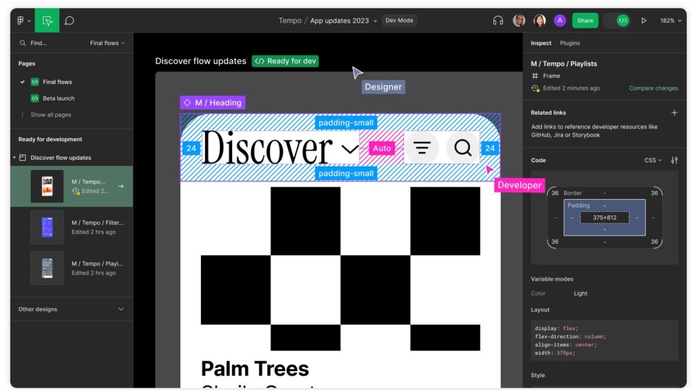Viewport: 697px width, 390px height.
Task: Select the Final flows page
Action: click(57, 82)
